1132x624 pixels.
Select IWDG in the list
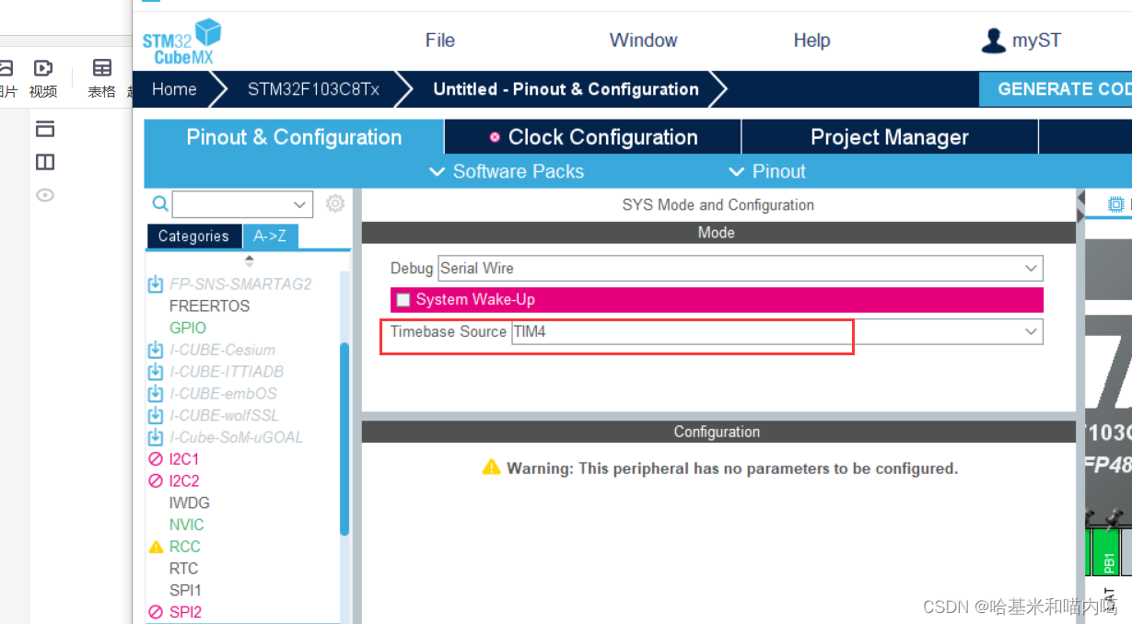pos(189,503)
